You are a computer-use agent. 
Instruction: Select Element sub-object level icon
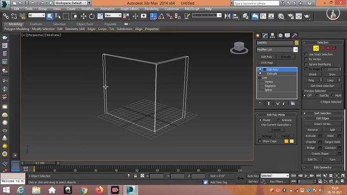334,48
